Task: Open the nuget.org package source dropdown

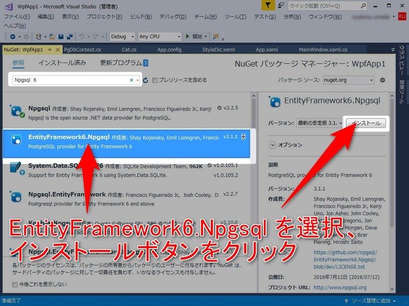Action: pyautogui.click(x=348, y=80)
